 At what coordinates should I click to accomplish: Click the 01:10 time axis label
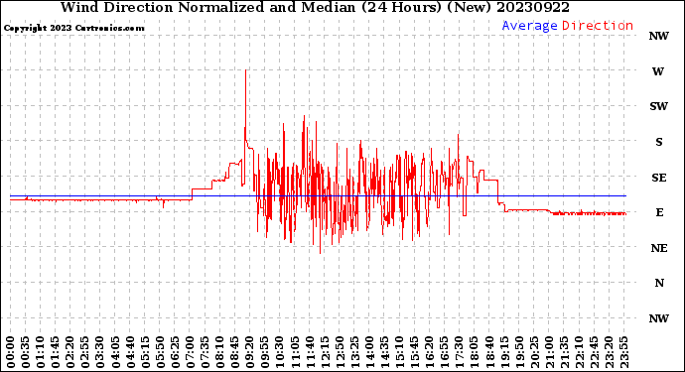[x=40, y=352]
